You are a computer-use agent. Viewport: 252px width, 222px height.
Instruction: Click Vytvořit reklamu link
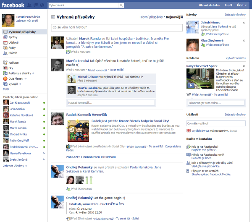236,58
